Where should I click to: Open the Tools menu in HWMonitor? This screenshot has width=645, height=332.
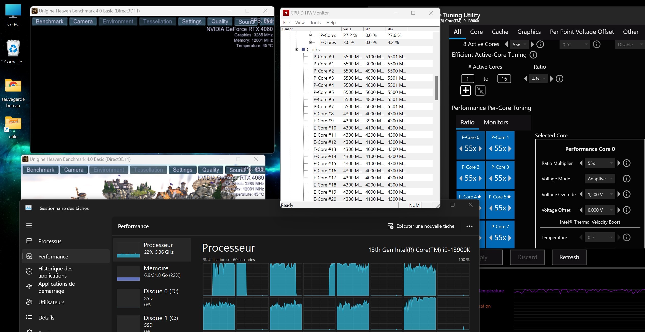pos(315,23)
